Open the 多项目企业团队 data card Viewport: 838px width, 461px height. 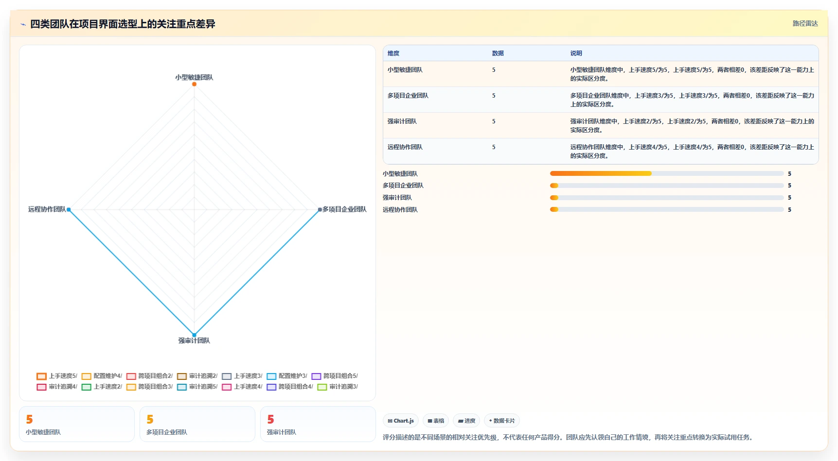click(197, 424)
